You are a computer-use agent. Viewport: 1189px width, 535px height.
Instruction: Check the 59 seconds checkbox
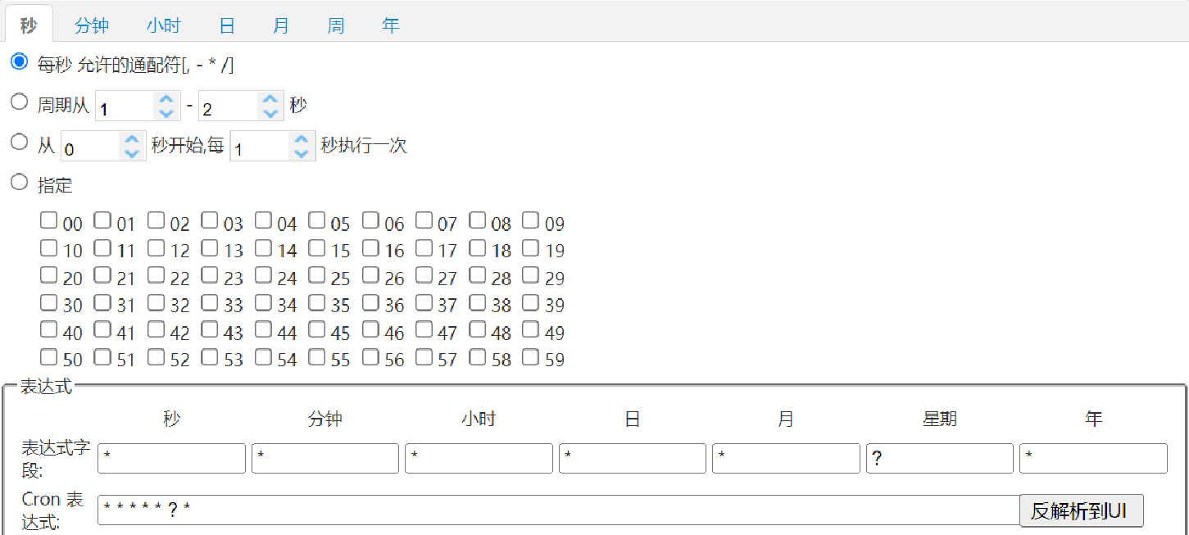click(530, 357)
